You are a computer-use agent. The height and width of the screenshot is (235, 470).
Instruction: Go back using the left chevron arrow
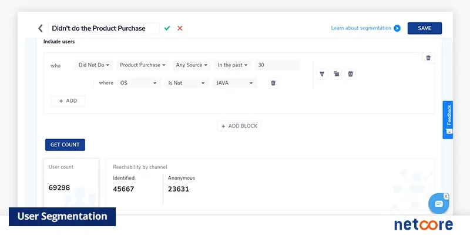click(x=41, y=28)
